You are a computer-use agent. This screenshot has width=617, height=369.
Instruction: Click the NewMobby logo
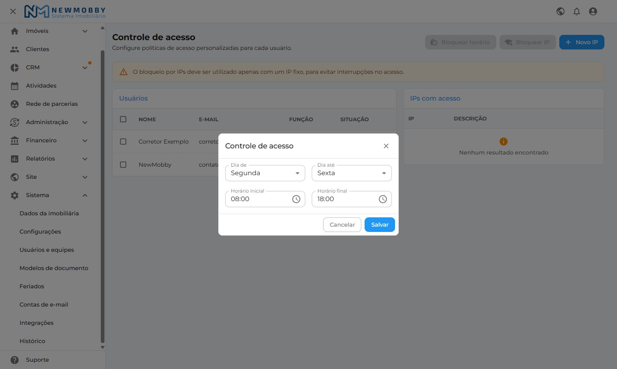(65, 11)
